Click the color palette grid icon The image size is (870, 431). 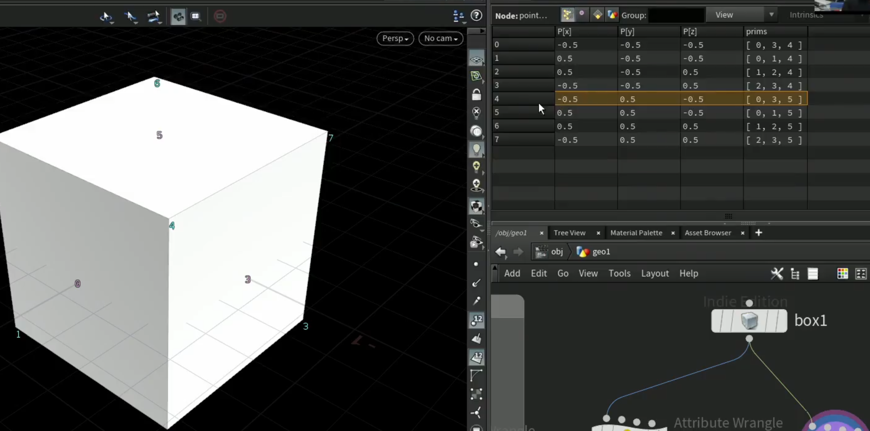coord(842,273)
